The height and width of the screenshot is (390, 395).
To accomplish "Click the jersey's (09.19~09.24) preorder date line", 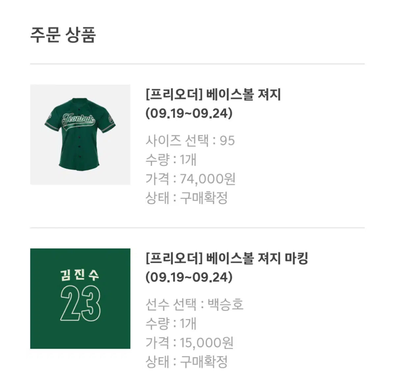I will pos(189,113).
